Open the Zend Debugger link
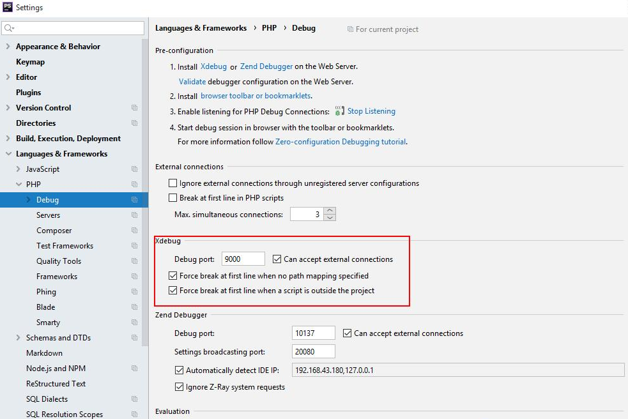 pyautogui.click(x=266, y=66)
